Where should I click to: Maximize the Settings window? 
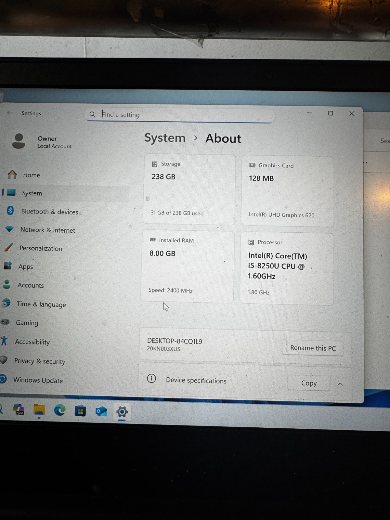click(331, 113)
